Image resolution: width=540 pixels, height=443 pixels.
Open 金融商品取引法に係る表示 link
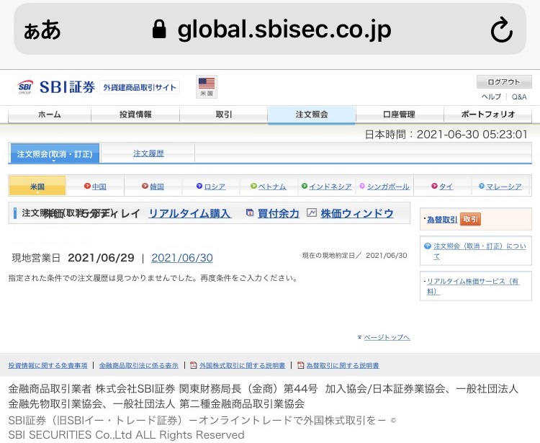(x=139, y=365)
